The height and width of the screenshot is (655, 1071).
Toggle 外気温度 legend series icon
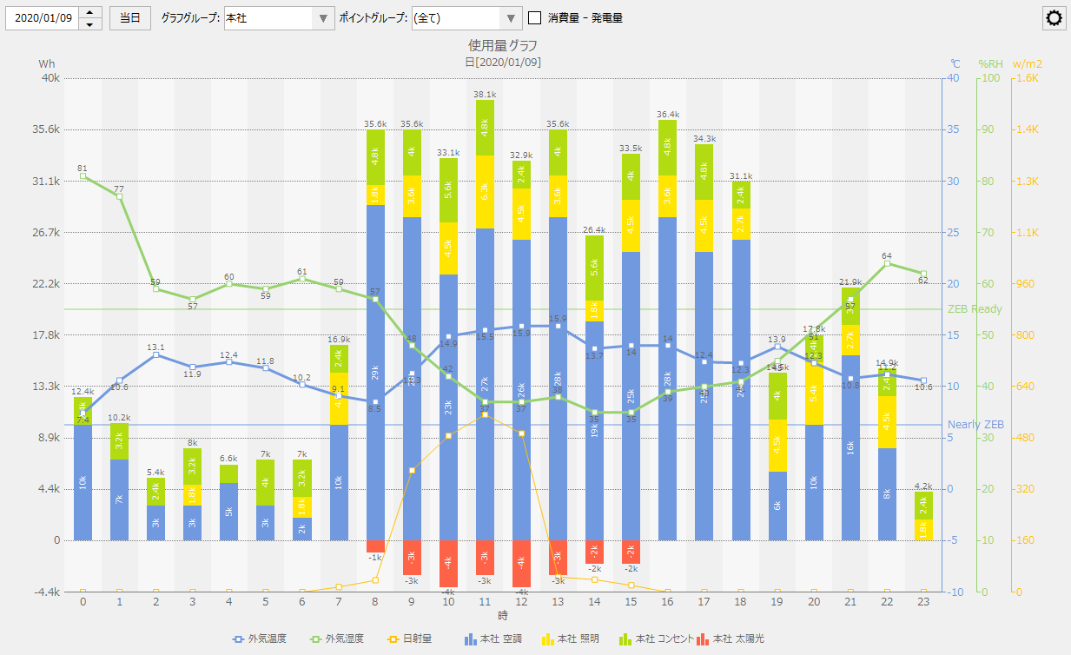(237, 639)
